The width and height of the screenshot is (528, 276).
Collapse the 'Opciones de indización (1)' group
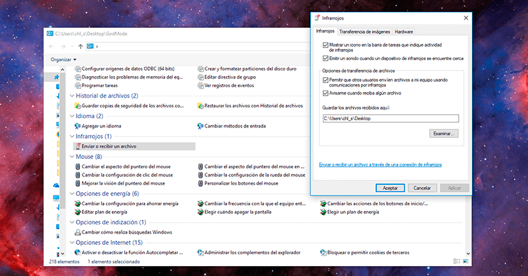(72, 222)
